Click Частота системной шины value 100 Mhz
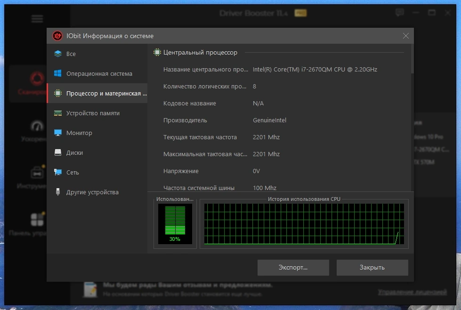This screenshot has height=310, width=461. click(x=265, y=188)
